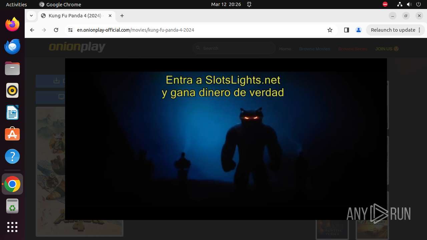The image size is (427, 240).
Task: Close the Kung Fu Panda 4 tab
Action: click(x=110, y=16)
